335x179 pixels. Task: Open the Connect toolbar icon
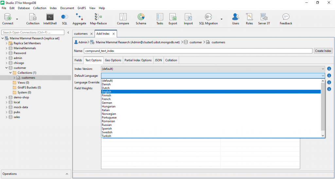click(8, 19)
